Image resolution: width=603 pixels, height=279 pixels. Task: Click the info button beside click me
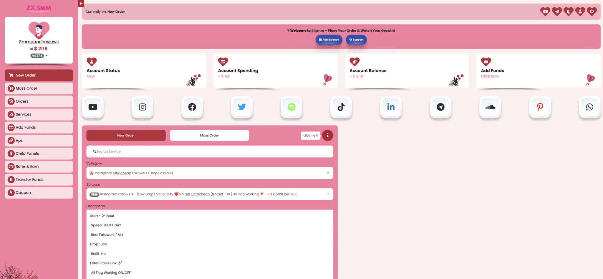pos(327,136)
